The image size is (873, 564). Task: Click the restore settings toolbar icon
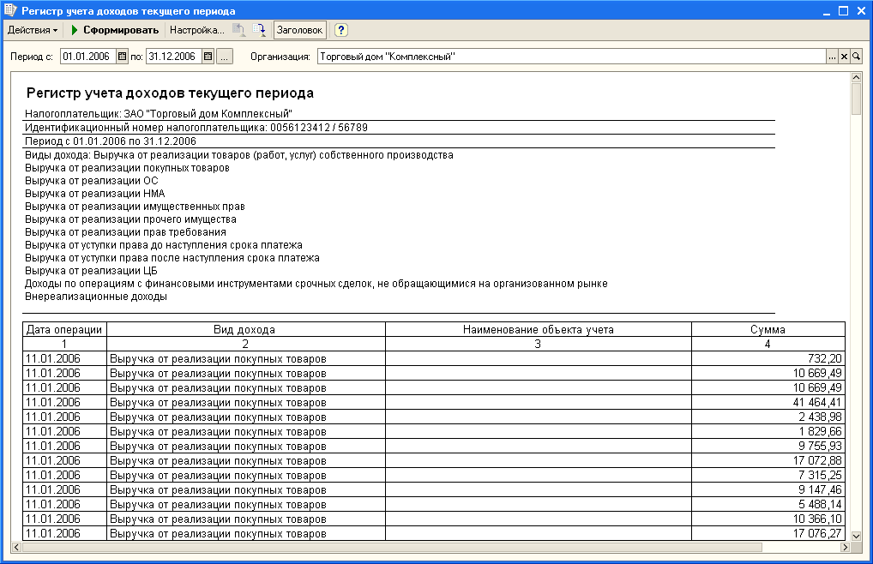click(x=239, y=30)
